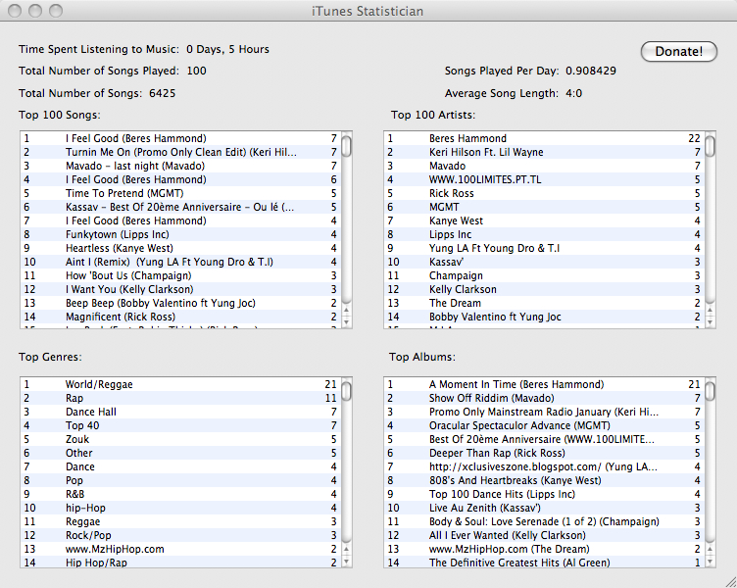Select song 'Funkytown (Lipps Inc)'
The image size is (737, 588).
181,234
